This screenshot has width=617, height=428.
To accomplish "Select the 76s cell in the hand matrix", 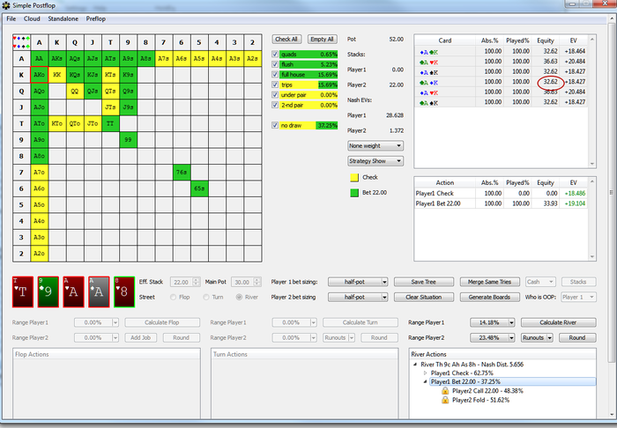I will coord(182,171).
